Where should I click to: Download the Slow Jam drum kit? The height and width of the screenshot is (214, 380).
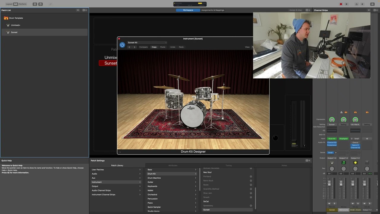[x=251, y=193]
